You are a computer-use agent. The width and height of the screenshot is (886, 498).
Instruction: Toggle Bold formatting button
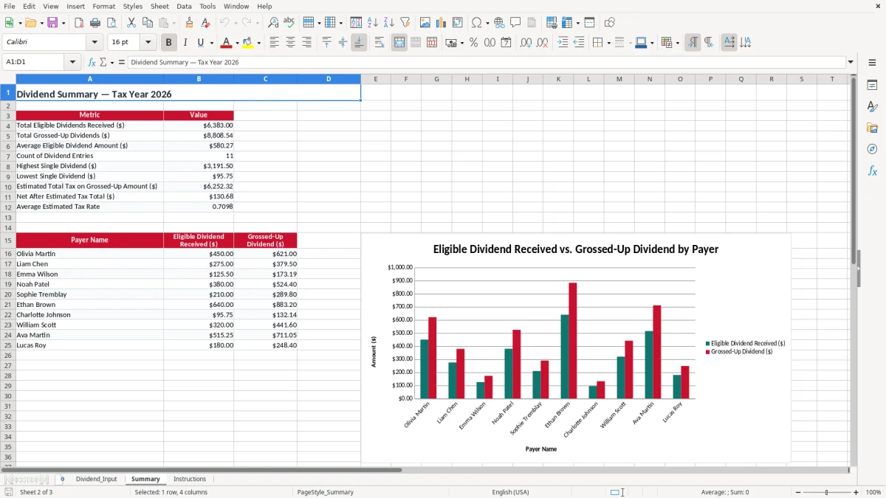(169, 43)
